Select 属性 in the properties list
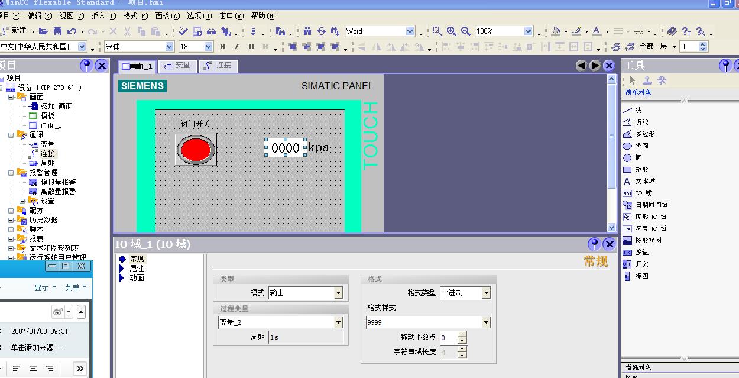739x378 pixels. 137,269
